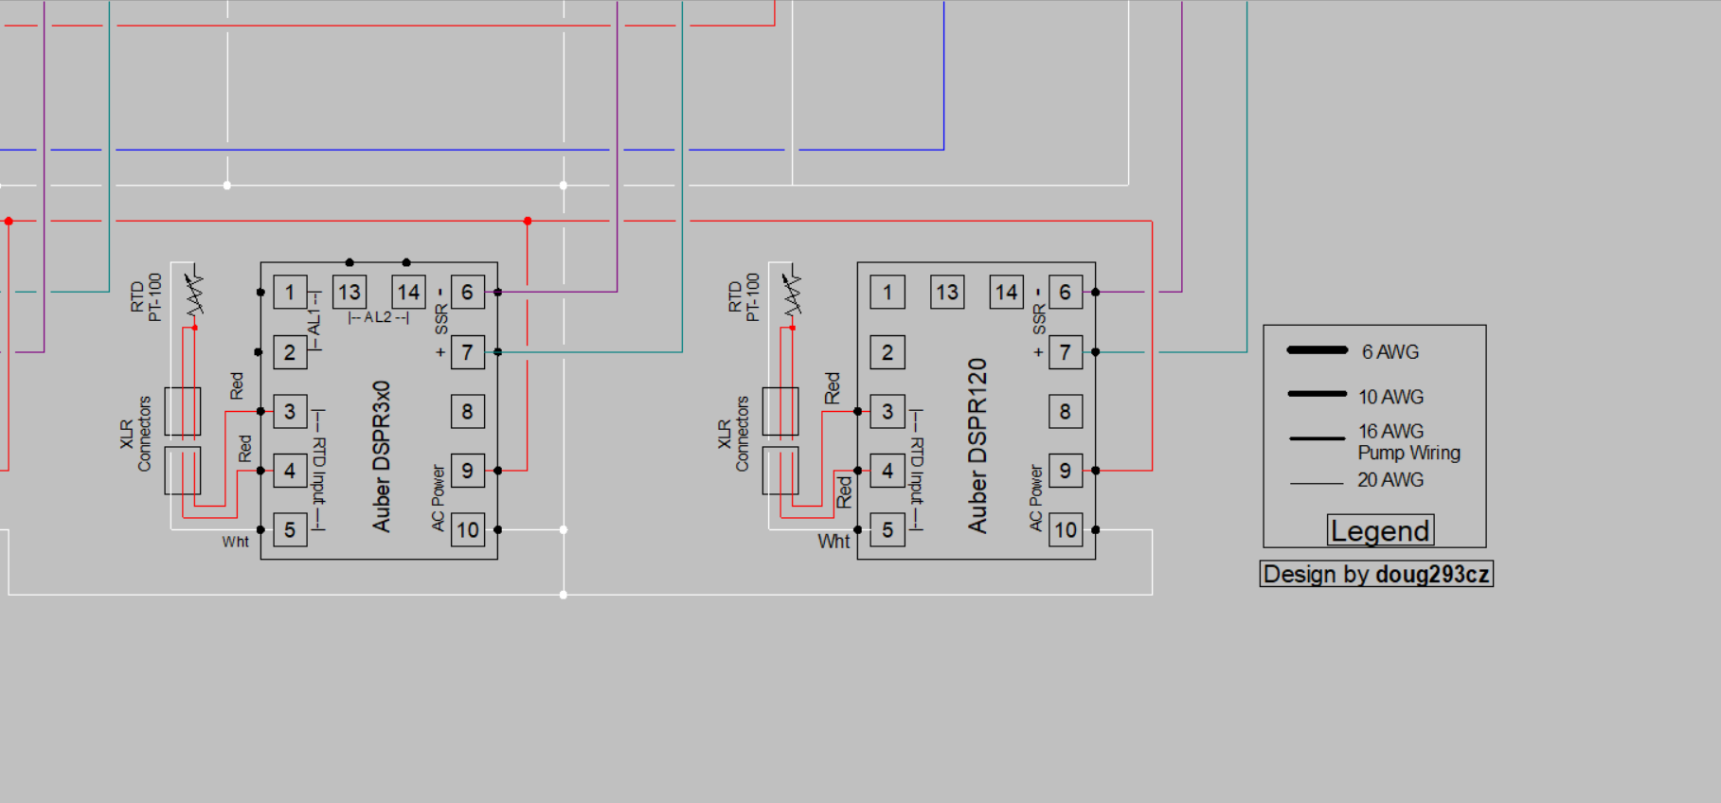Image resolution: width=1721 pixels, height=803 pixels.
Task: Select terminal 4 on the DSPR120 controller
Action: (x=887, y=471)
